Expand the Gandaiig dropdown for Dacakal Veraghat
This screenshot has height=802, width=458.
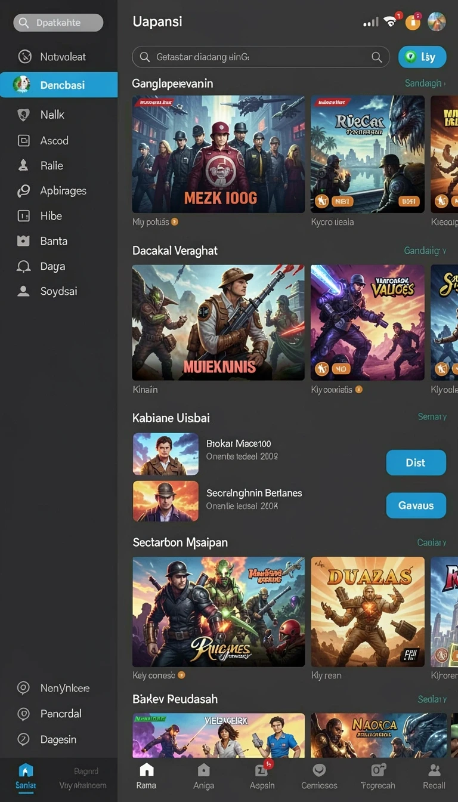coord(425,251)
